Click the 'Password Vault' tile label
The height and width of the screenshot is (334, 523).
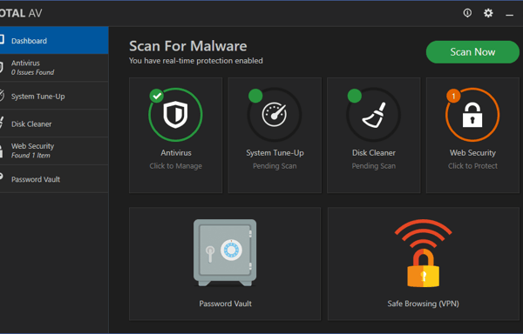[x=225, y=304]
